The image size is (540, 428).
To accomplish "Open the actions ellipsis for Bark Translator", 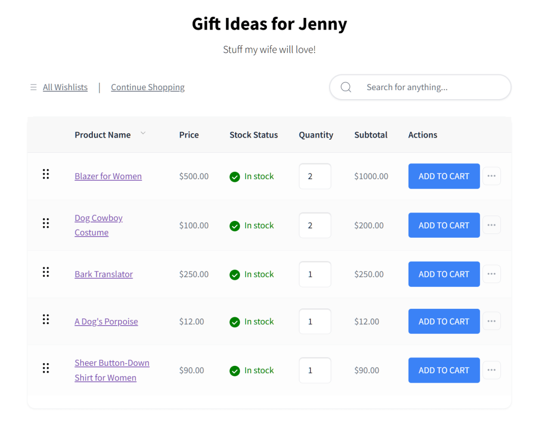I will pos(491,274).
